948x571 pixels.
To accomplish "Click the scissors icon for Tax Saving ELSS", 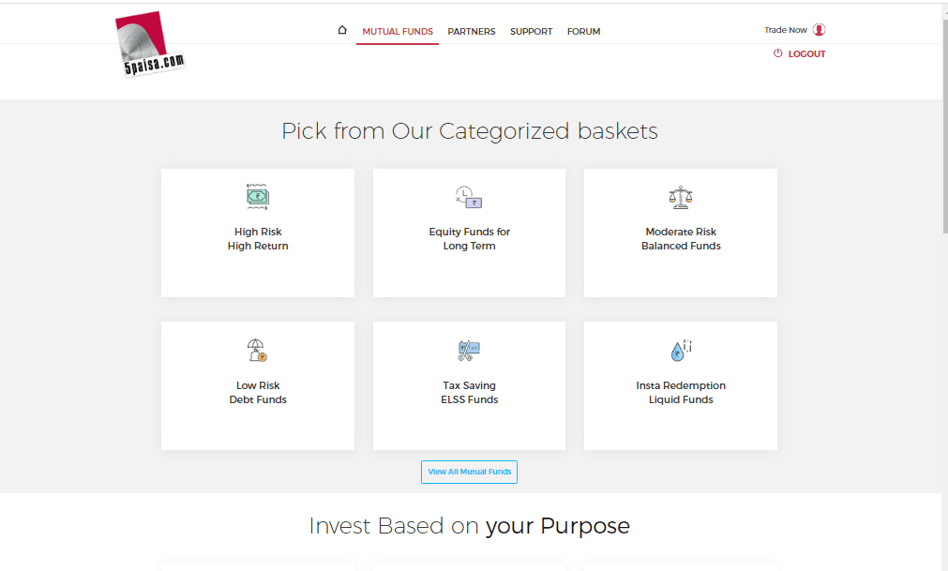I will click(x=469, y=351).
